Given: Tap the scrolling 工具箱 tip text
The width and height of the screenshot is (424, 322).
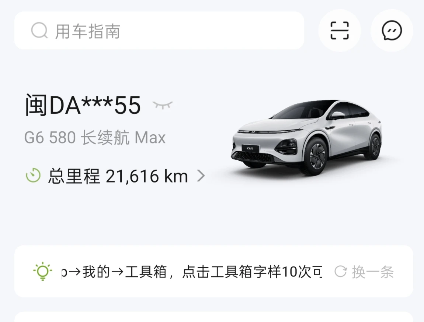Looking at the screenshot, I should tap(191, 272).
